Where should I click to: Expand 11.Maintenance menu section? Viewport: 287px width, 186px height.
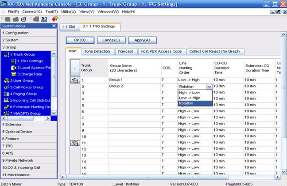[x=29, y=175]
